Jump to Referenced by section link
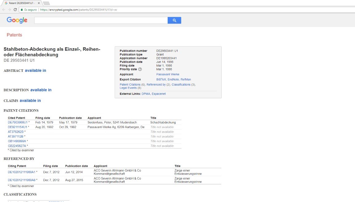Image resolution: width=355 pixels, height=202 pixels. (156, 84)
